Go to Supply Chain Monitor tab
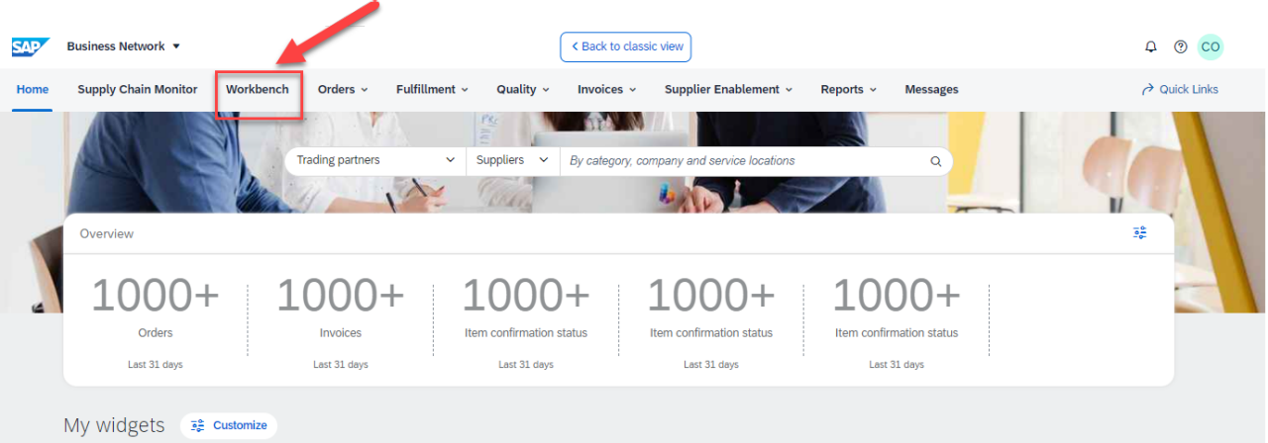The height and width of the screenshot is (443, 1268). [138, 89]
